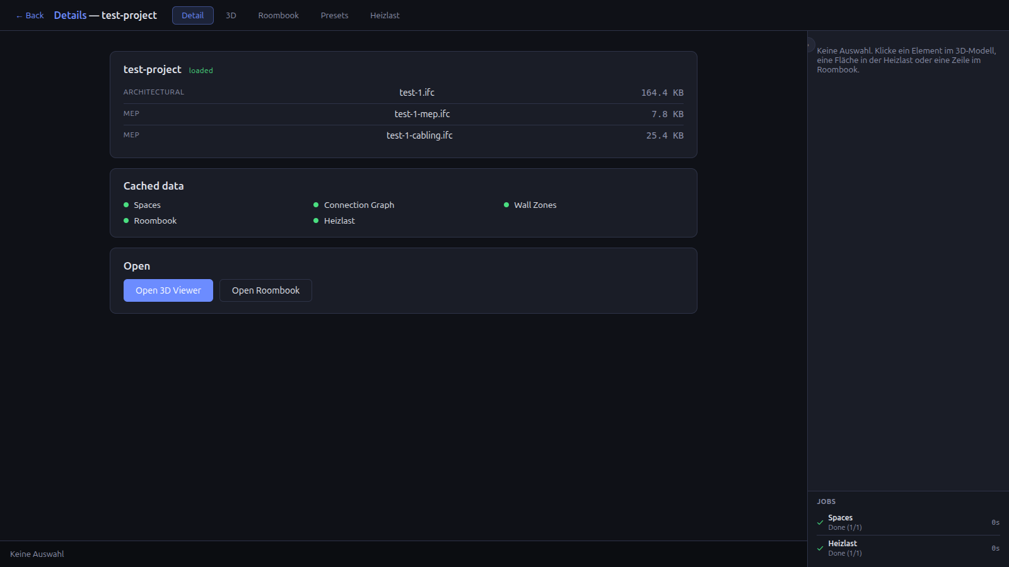This screenshot has width=1009, height=567.
Task: Select the test-1-cabling.ifc file name
Action: (419, 135)
